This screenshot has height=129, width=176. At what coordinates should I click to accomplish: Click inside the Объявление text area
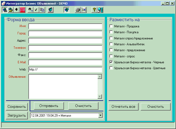tap(63, 86)
